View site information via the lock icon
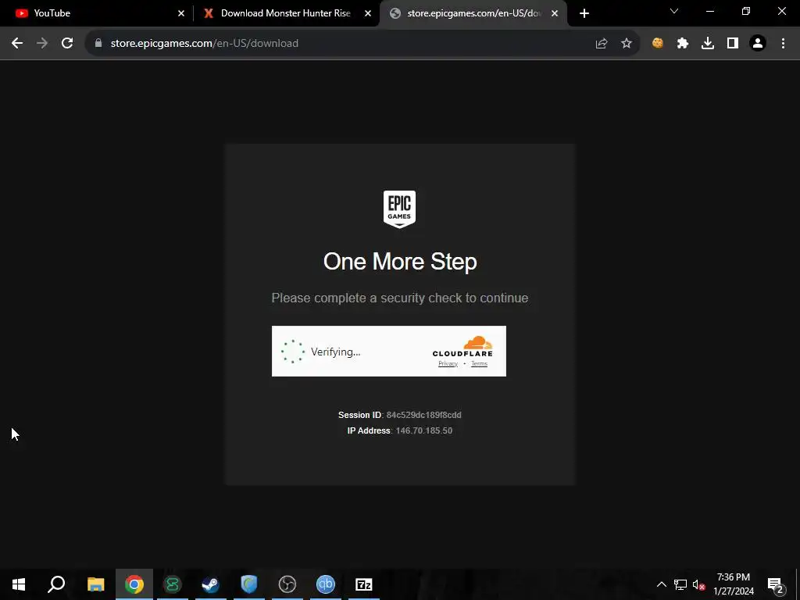This screenshot has height=600, width=800. [98, 44]
